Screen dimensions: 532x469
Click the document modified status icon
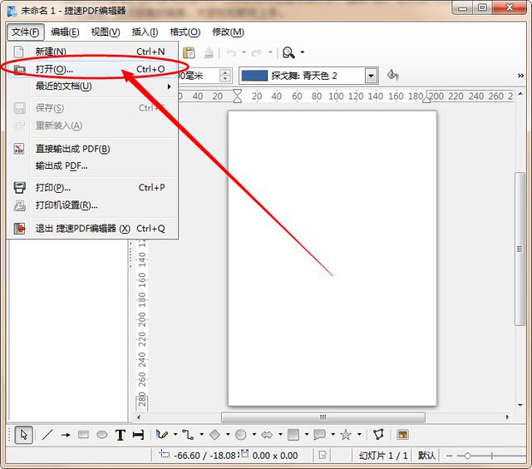[323, 455]
